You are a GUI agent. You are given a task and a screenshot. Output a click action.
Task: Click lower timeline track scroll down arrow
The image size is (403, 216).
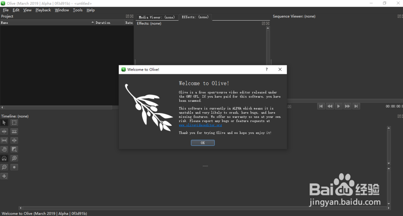(x=388, y=203)
